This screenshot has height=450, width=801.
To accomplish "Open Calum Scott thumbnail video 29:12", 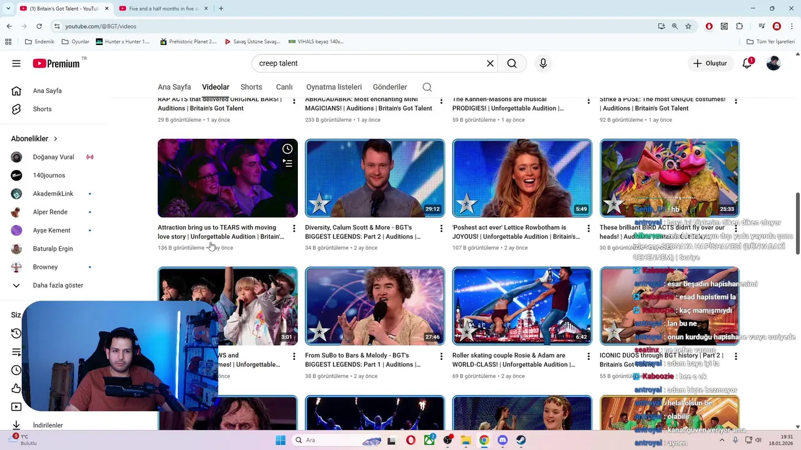I will pyautogui.click(x=375, y=178).
